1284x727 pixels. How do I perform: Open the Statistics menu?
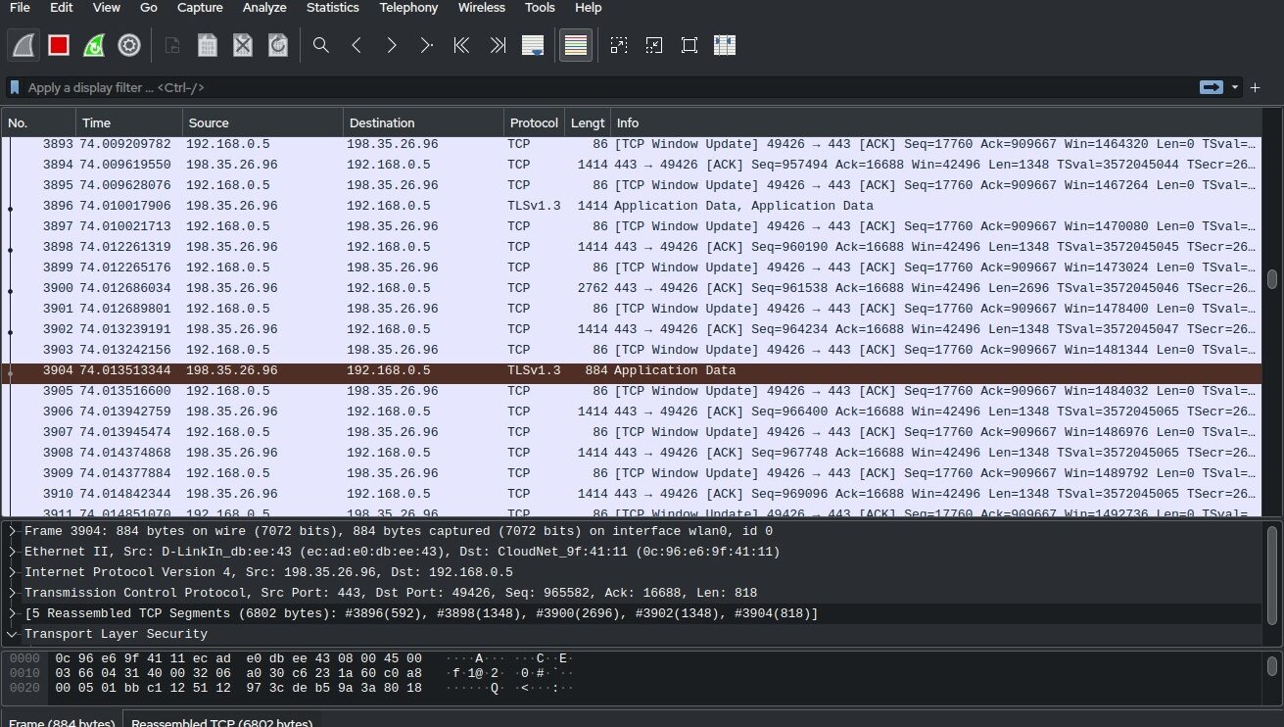pos(332,8)
